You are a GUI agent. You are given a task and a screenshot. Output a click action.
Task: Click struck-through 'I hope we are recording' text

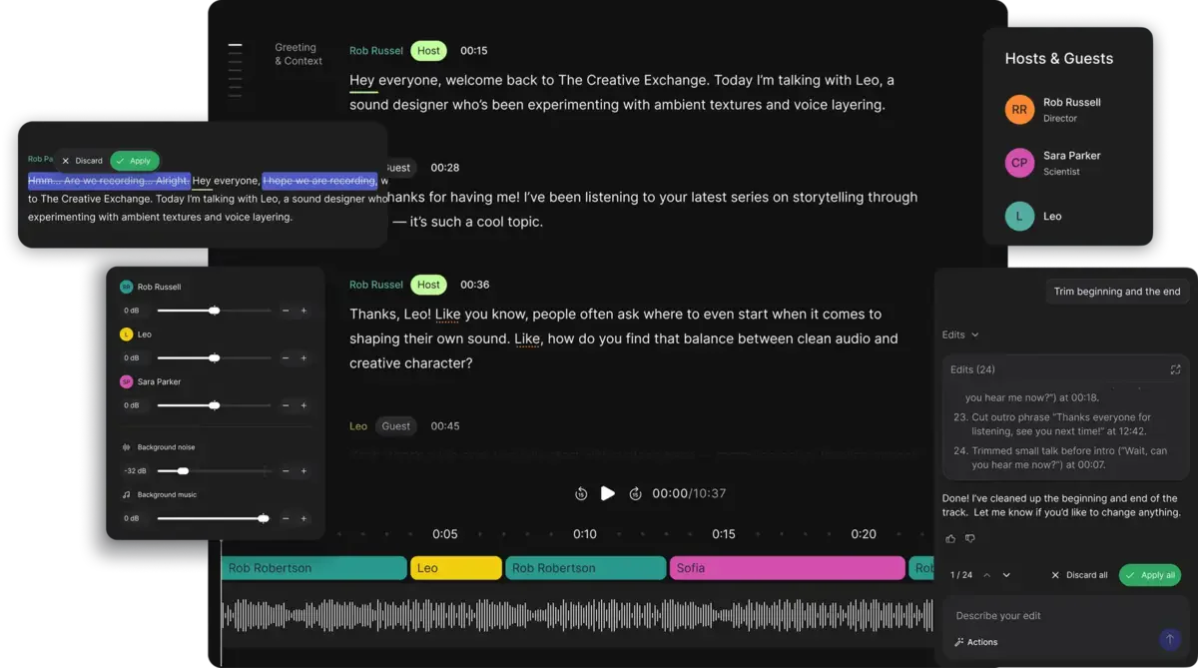(319, 181)
